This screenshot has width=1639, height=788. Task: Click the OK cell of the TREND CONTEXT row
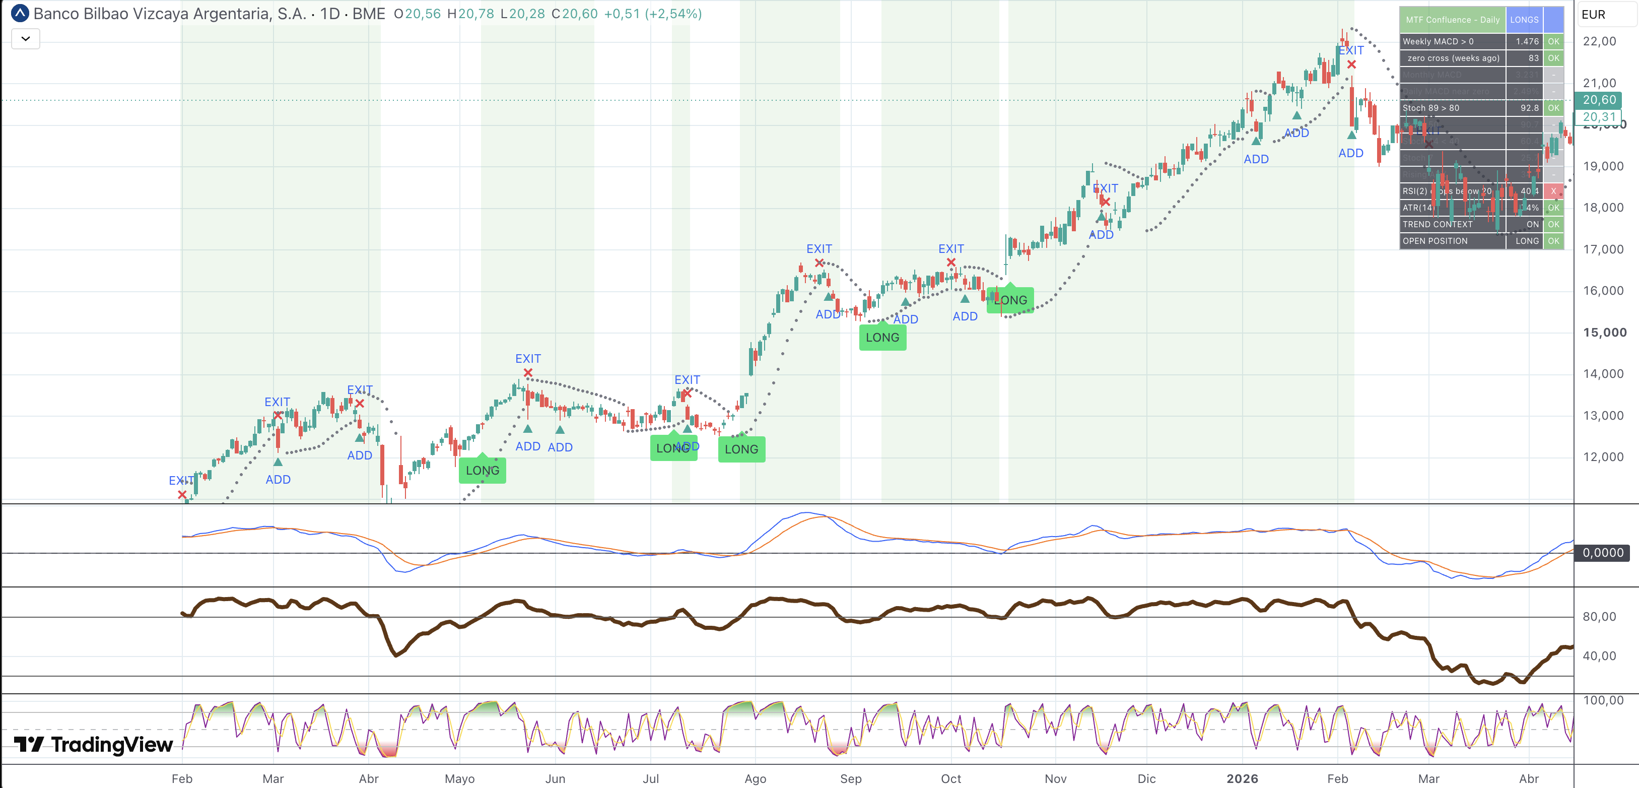point(1553,224)
